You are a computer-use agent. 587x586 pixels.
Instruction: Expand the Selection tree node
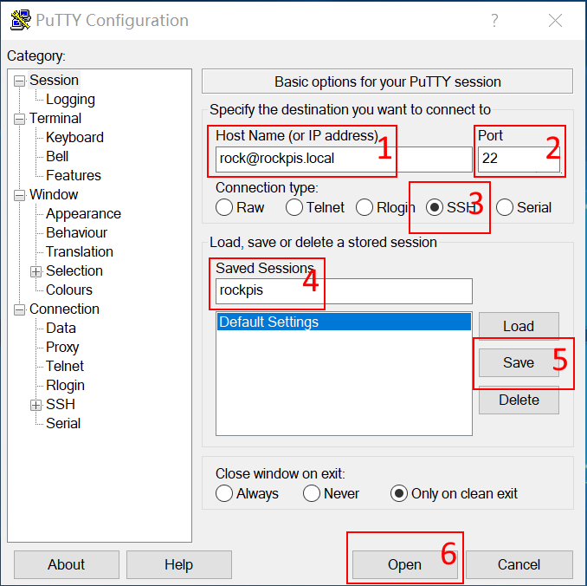[35, 271]
